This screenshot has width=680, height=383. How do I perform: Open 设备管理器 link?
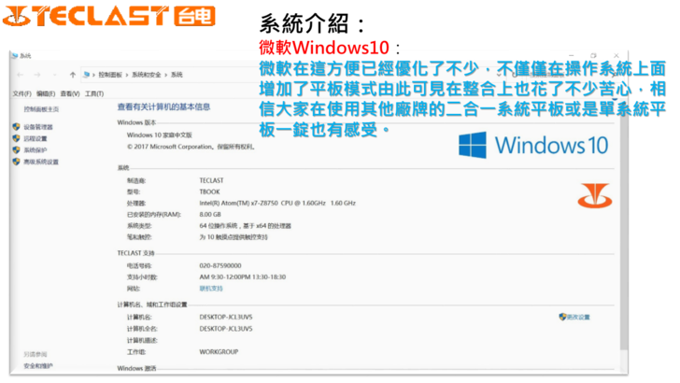coord(38,127)
